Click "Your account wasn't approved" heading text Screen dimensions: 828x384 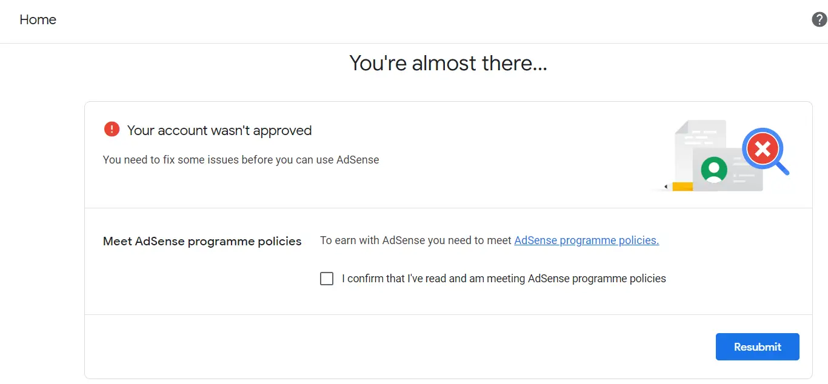pyautogui.click(x=219, y=130)
